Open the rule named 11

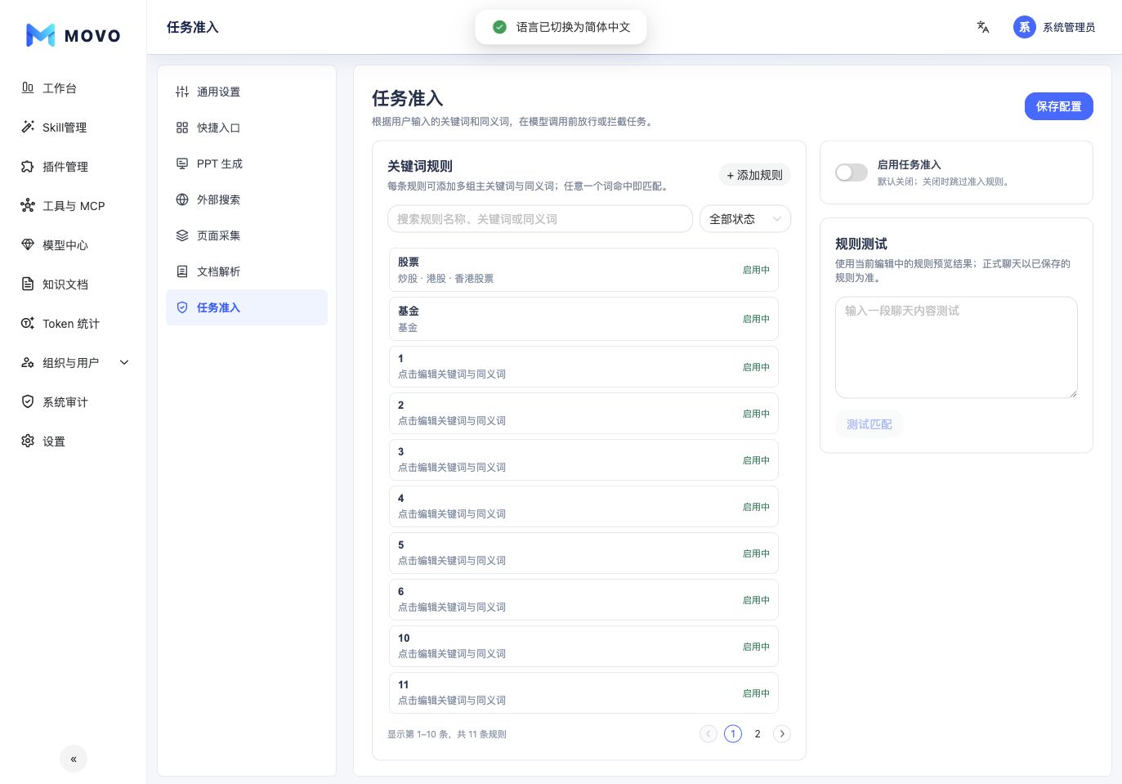pyautogui.click(x=583, y=692)
